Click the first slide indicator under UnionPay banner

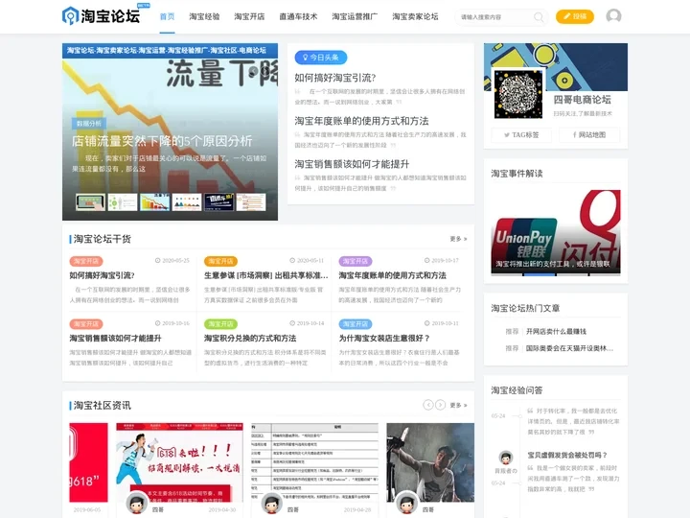point(507,274)
